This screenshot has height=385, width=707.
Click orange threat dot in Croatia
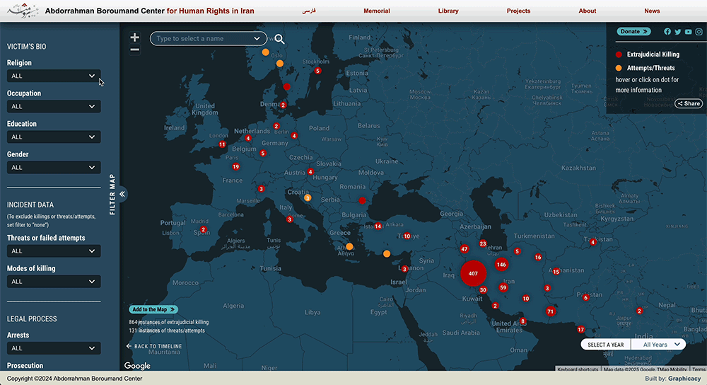308,197
